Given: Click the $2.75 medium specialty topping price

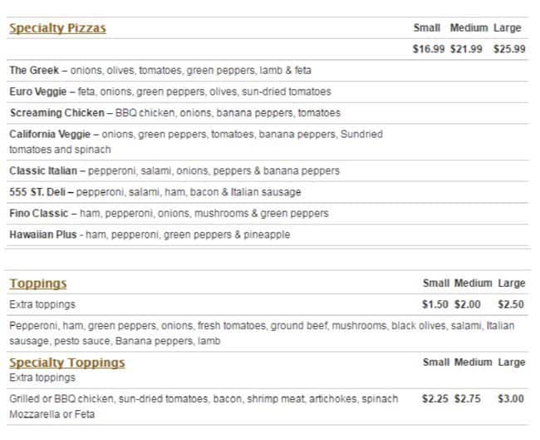Looking at the screenshot, I should [x=467, y=399].
